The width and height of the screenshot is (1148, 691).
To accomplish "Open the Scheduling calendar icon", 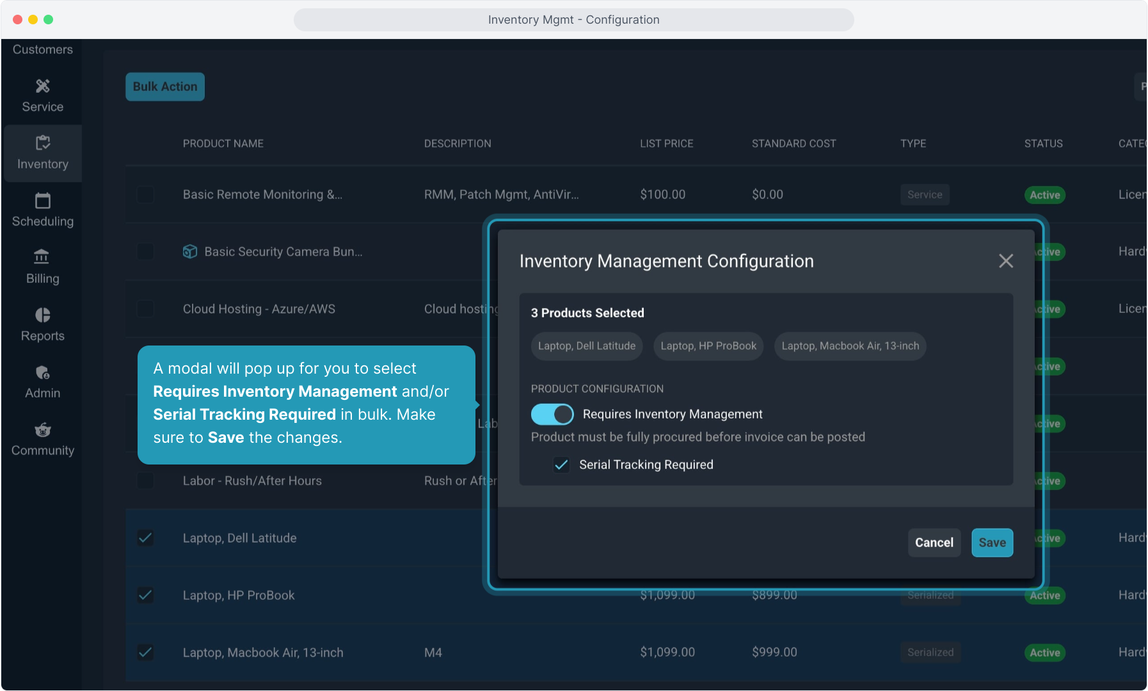I will [x=42, y=201].
